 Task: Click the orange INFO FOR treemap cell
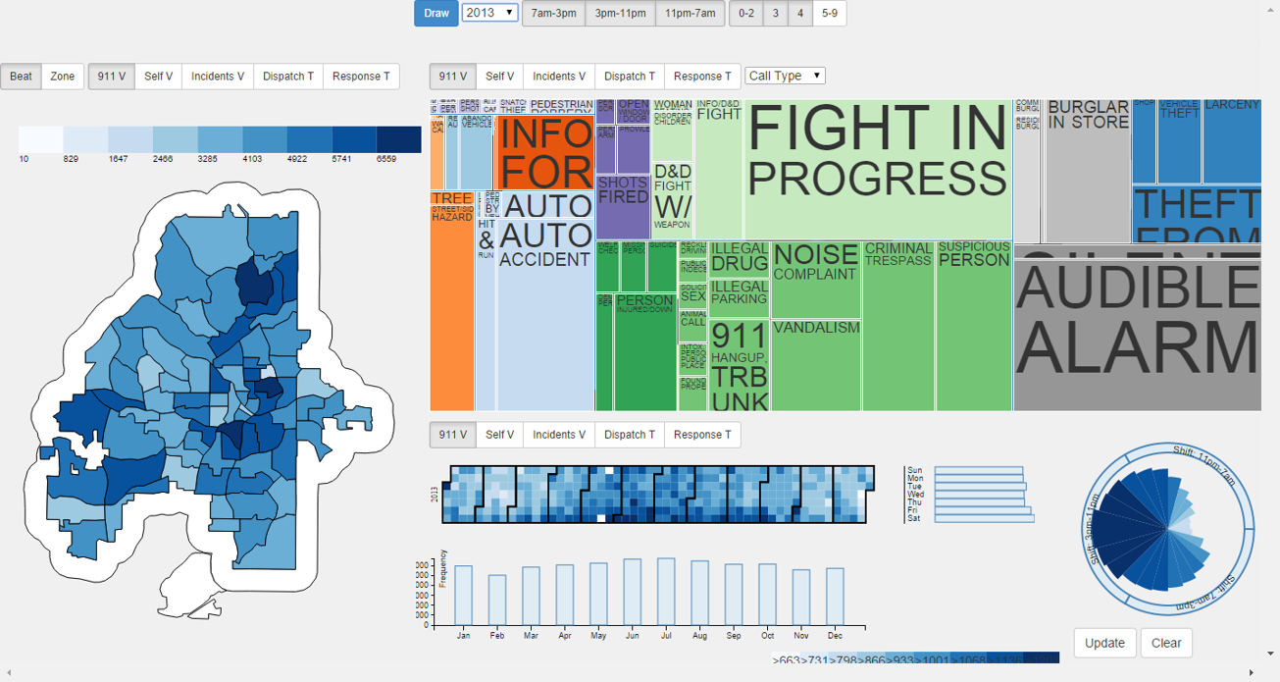click(x=545, y=152)
